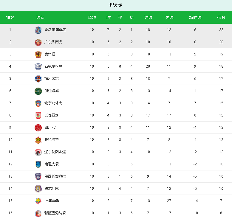232x219 pixels.
Task: Click the 净胜球 column header
Action: point(195,18)
